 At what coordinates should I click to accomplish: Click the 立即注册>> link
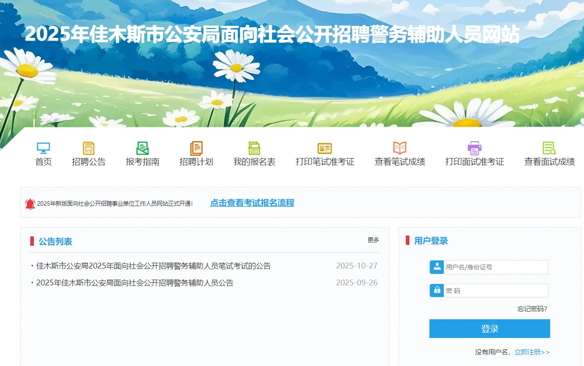pos(532,352)
